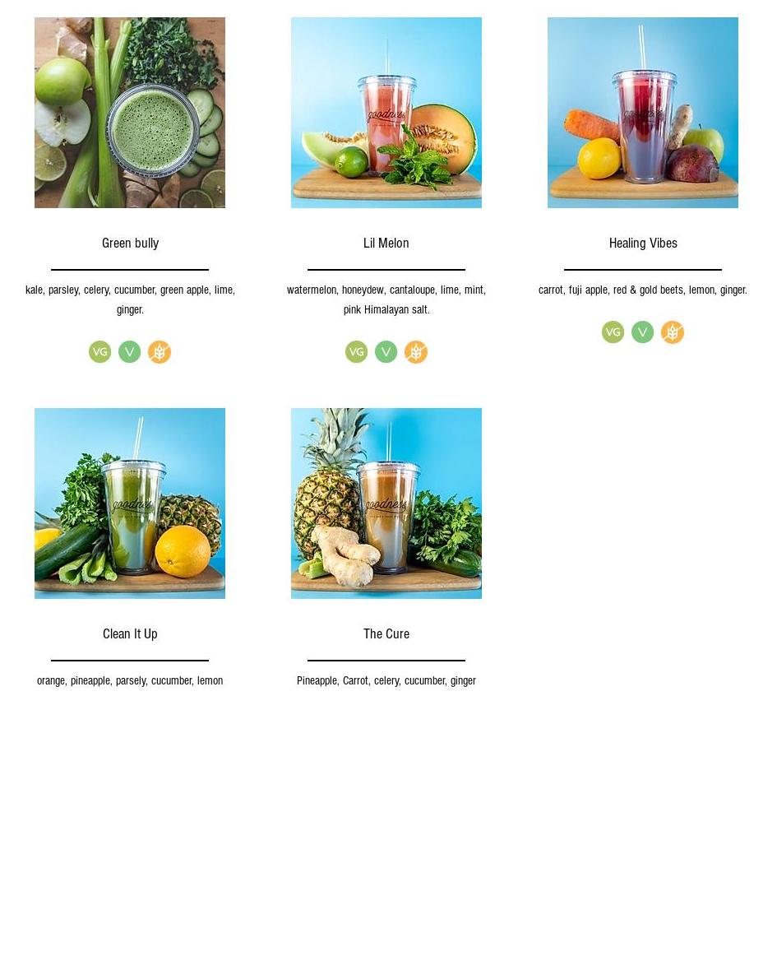Screen dimensions: 777x965
Task: Click the VG icon under Lil Melon
Action: [356, 352]
